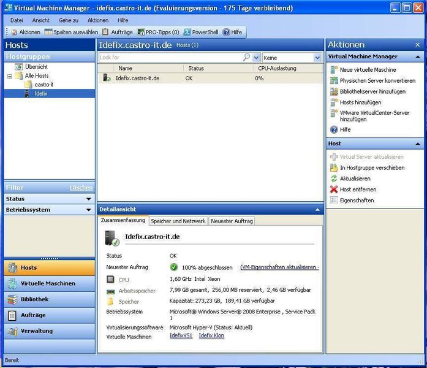
Task: Click the green completed-job checkmark icon
Action: click(x=174, y=267)
